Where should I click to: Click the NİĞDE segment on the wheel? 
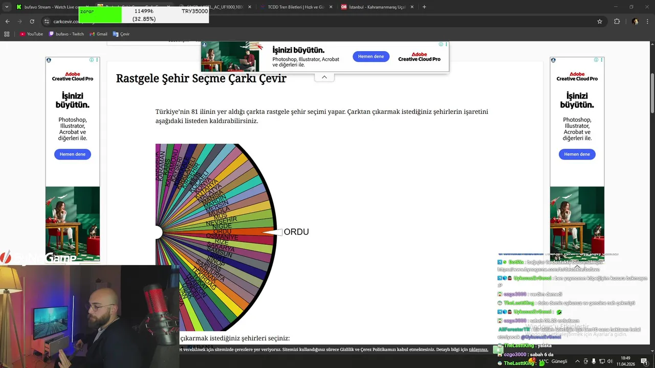coord(222,226)
